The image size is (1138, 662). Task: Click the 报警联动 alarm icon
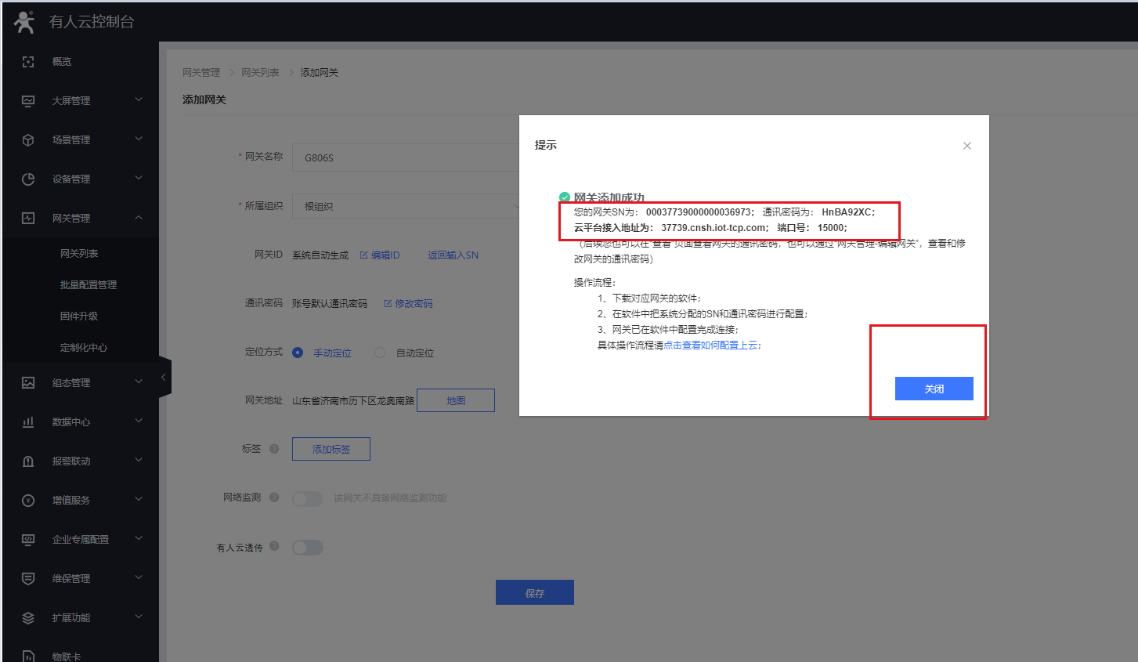[x=28, y=461]
